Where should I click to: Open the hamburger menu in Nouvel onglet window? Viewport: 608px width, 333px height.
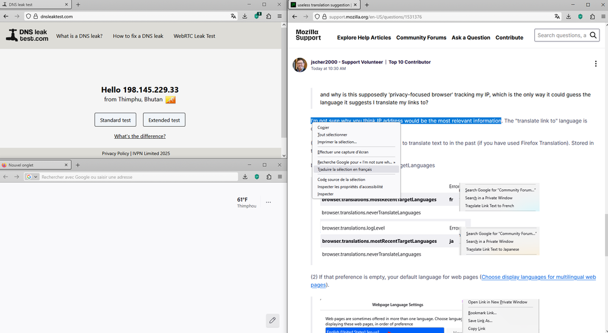point(279,177)
